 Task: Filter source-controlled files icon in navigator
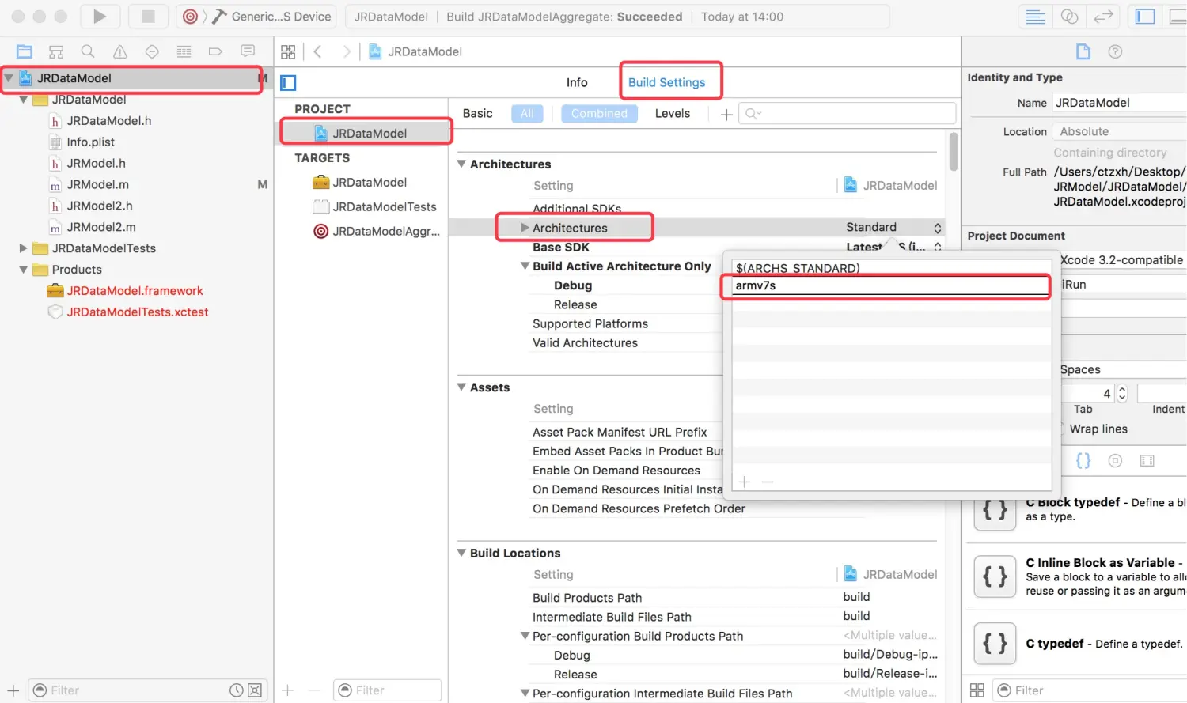pyautogui.click(x=255, y=690)
